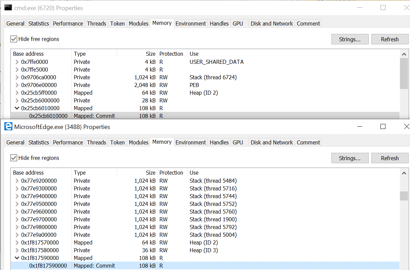The image size is (410, 270).
Task: Click the cmd.exe title bar icon
Action: (x=8, y=7)
